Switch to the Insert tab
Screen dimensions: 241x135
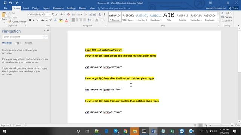[x=26, y=8]
